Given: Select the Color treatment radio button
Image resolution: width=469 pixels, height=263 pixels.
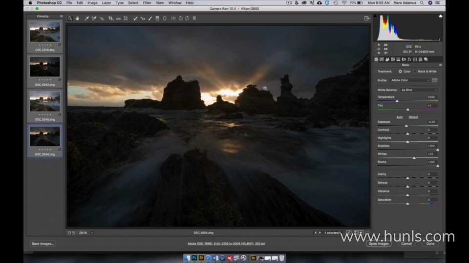Looking at the screenshot, I should tap(401, 72).
